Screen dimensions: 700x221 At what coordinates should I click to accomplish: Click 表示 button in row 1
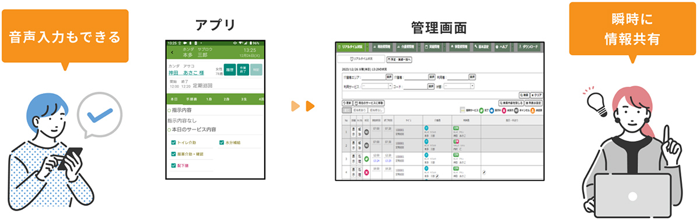(x=353, y=132)
